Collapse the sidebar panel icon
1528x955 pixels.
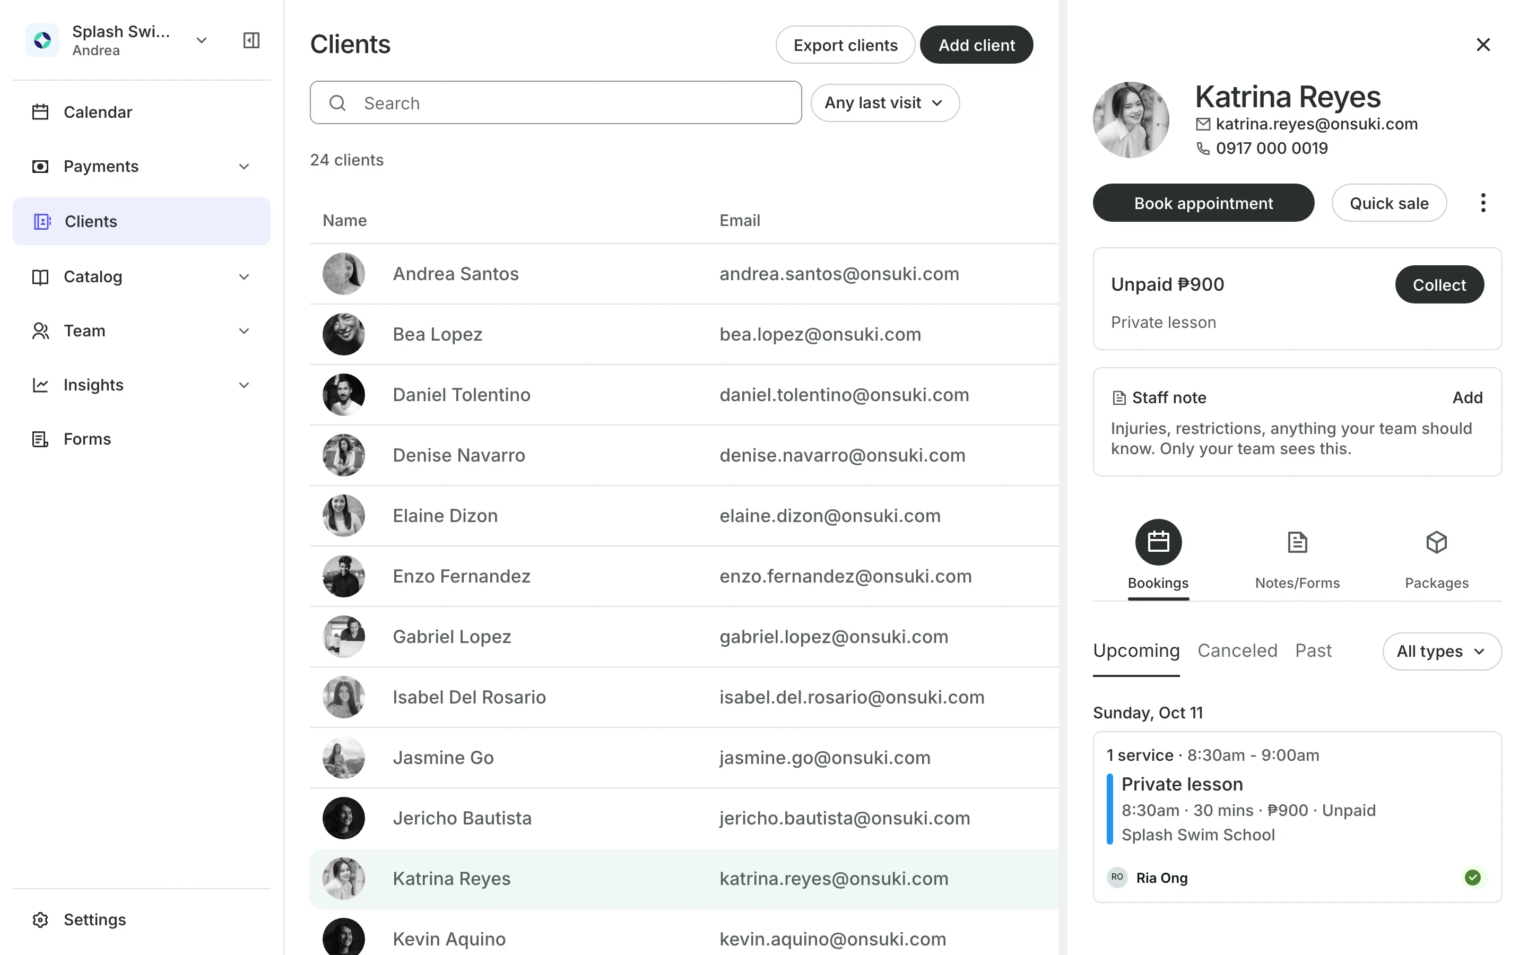click(251, 40)
